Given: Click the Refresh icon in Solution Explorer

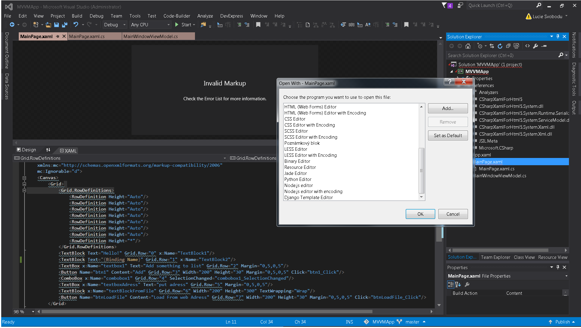Looking at the screenshot, I should click(500, 46).
